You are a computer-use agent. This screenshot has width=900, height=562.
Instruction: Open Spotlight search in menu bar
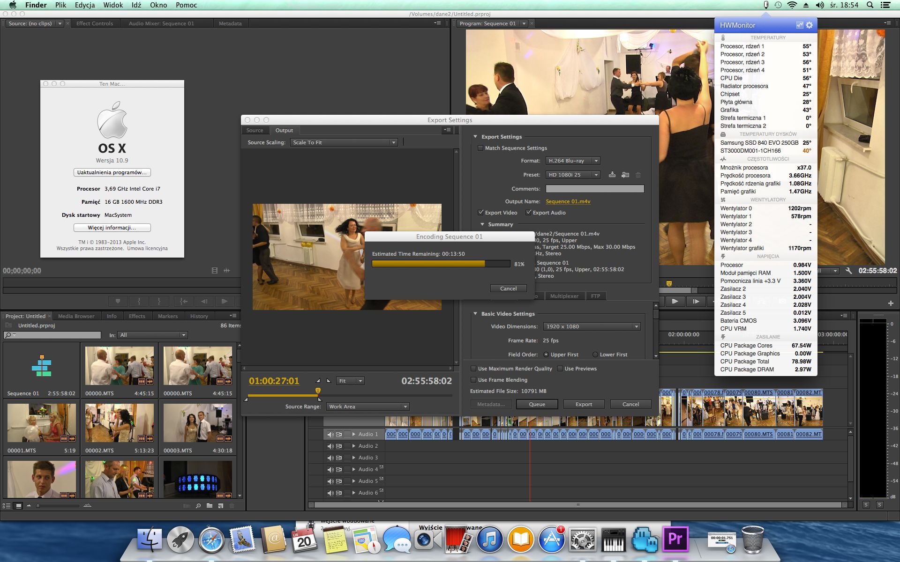point(870,5)
